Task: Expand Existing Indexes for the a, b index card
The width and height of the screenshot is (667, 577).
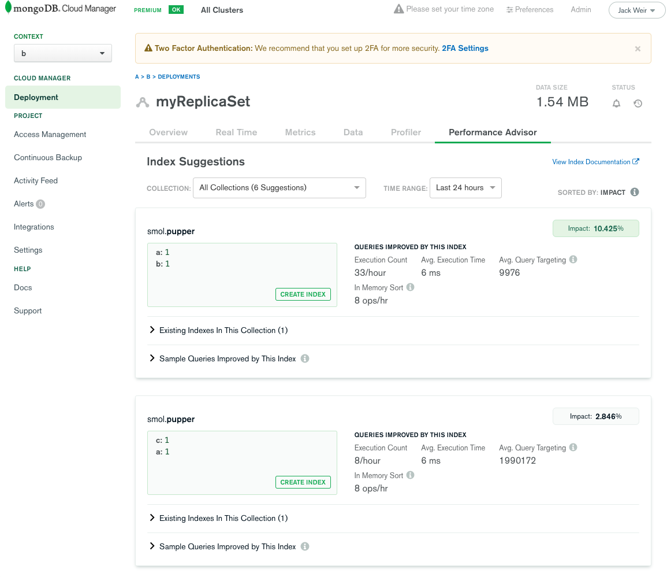Action: pyautogui.click(x=218, y=331)
